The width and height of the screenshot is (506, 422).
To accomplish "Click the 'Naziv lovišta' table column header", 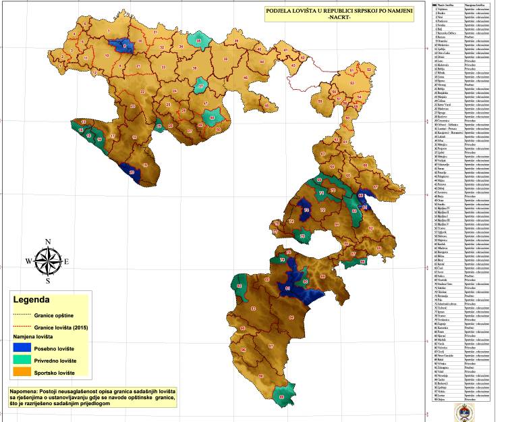I will (446, 5).
